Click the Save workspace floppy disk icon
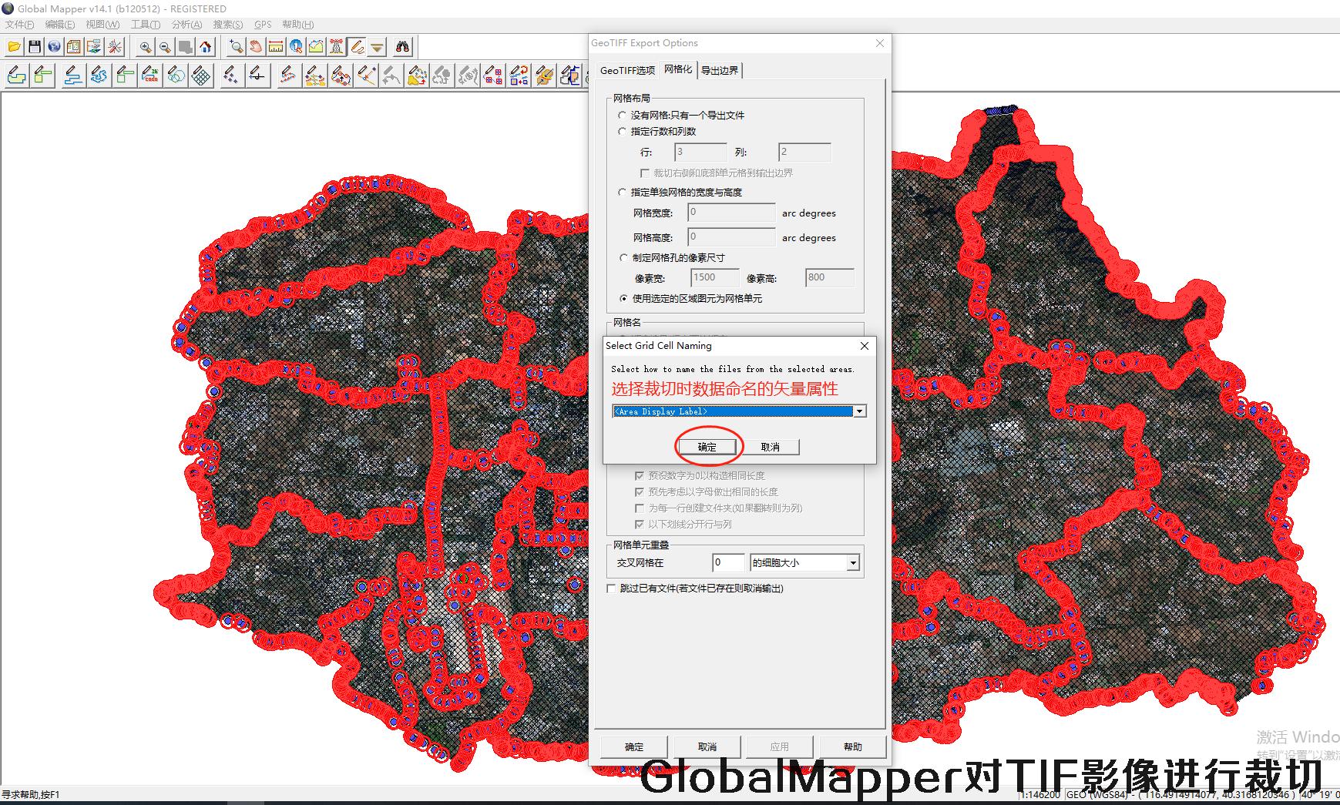Viewport: 1340px width, 805px height. coord(34,47)
